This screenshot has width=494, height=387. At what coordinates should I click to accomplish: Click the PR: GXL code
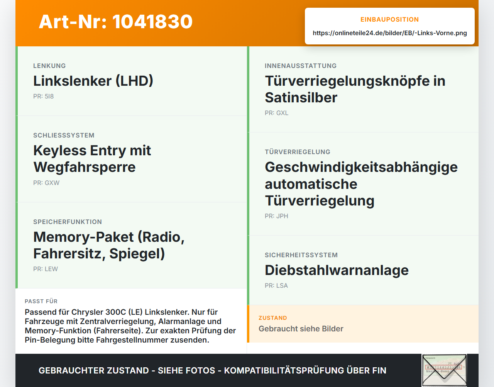pyautogui.click(x=277, y=113)
